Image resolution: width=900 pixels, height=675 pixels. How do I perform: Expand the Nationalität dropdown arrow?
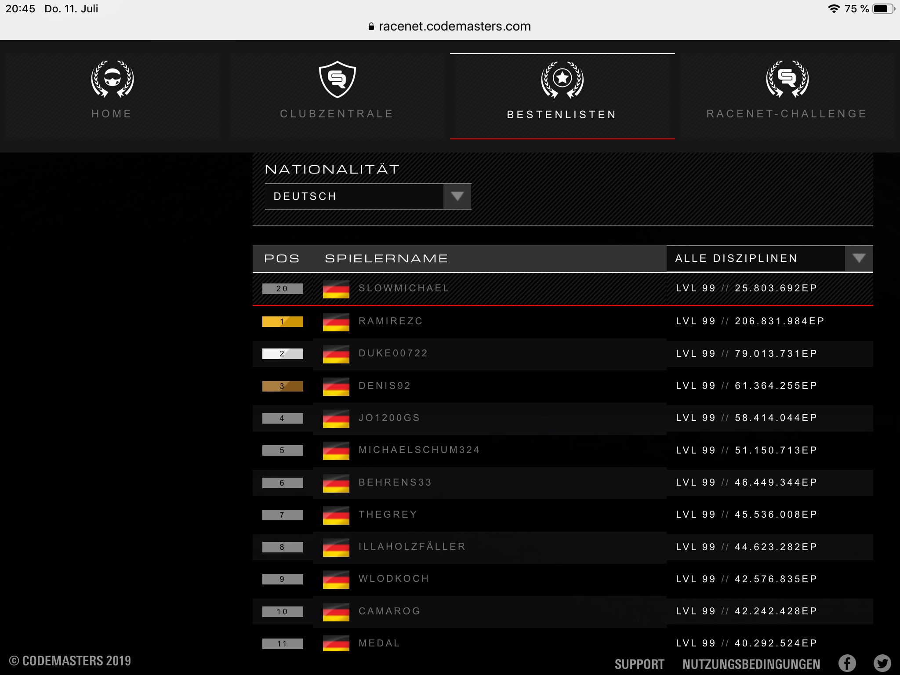coord(457,196)
